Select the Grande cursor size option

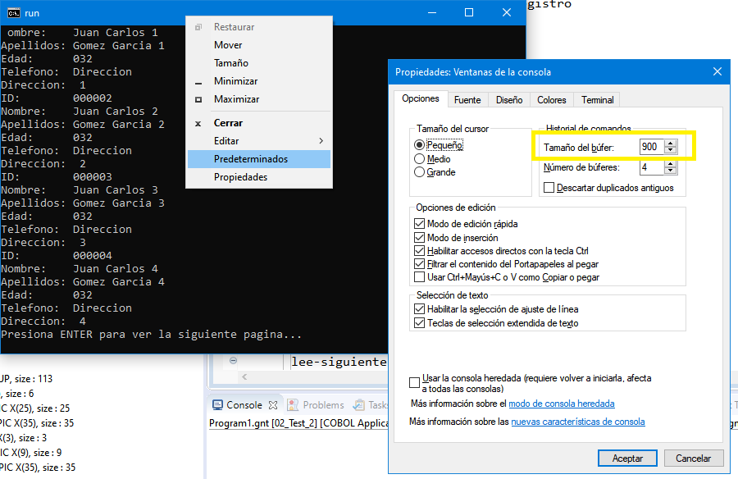[x=419, y=172]
